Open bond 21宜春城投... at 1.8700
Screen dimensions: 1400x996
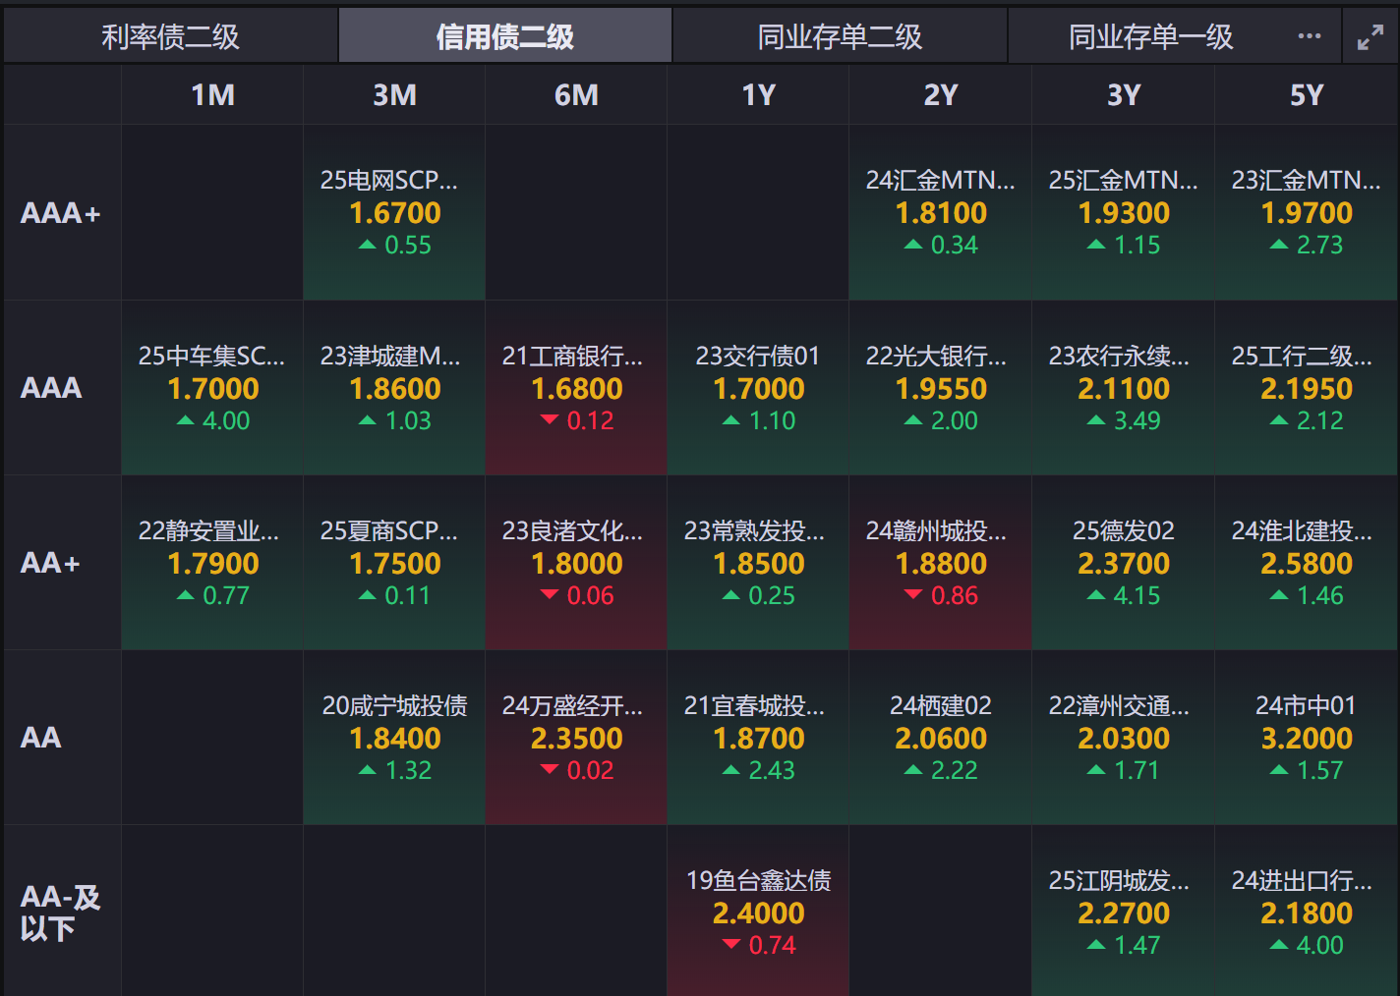pos(758,738)
